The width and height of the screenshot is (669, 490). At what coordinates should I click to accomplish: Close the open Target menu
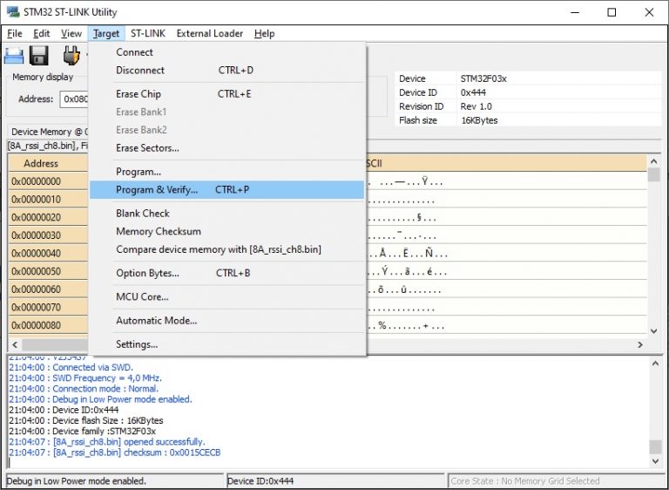point(106,33)
